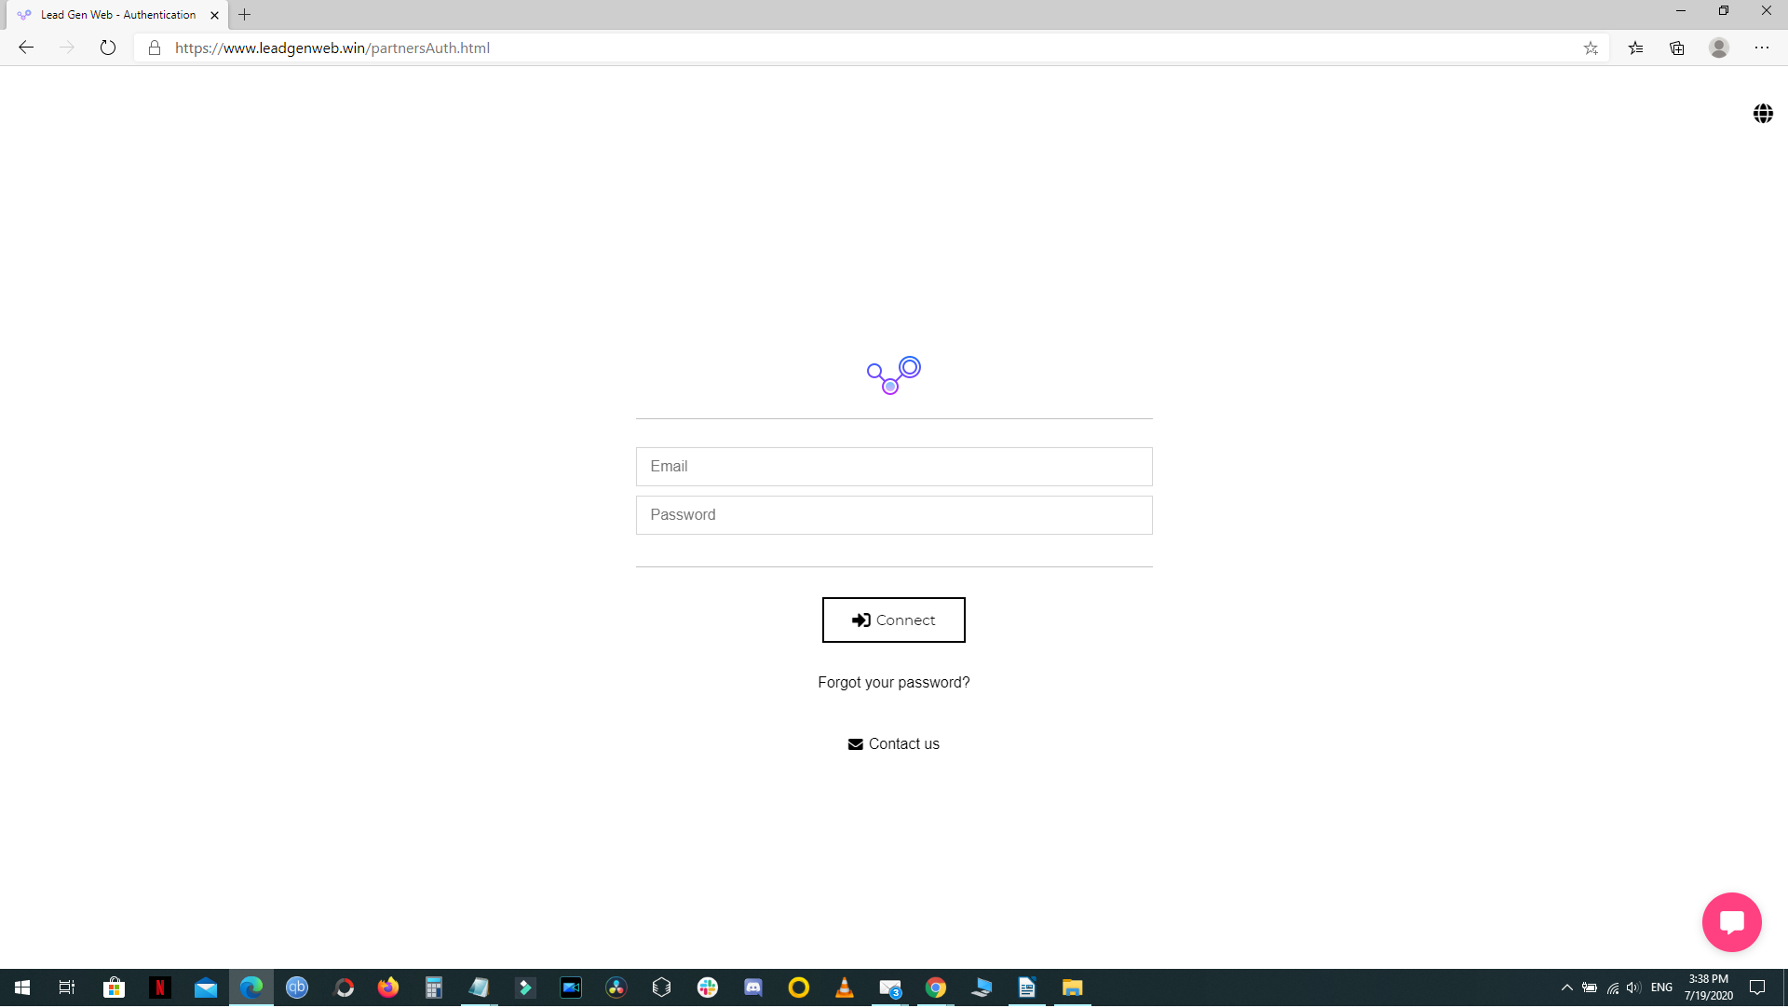The width and height of the screenshot is (1788, 1008).
Task: Select the ENG language indicator in taskbar
Action: tap(1662, 988)
